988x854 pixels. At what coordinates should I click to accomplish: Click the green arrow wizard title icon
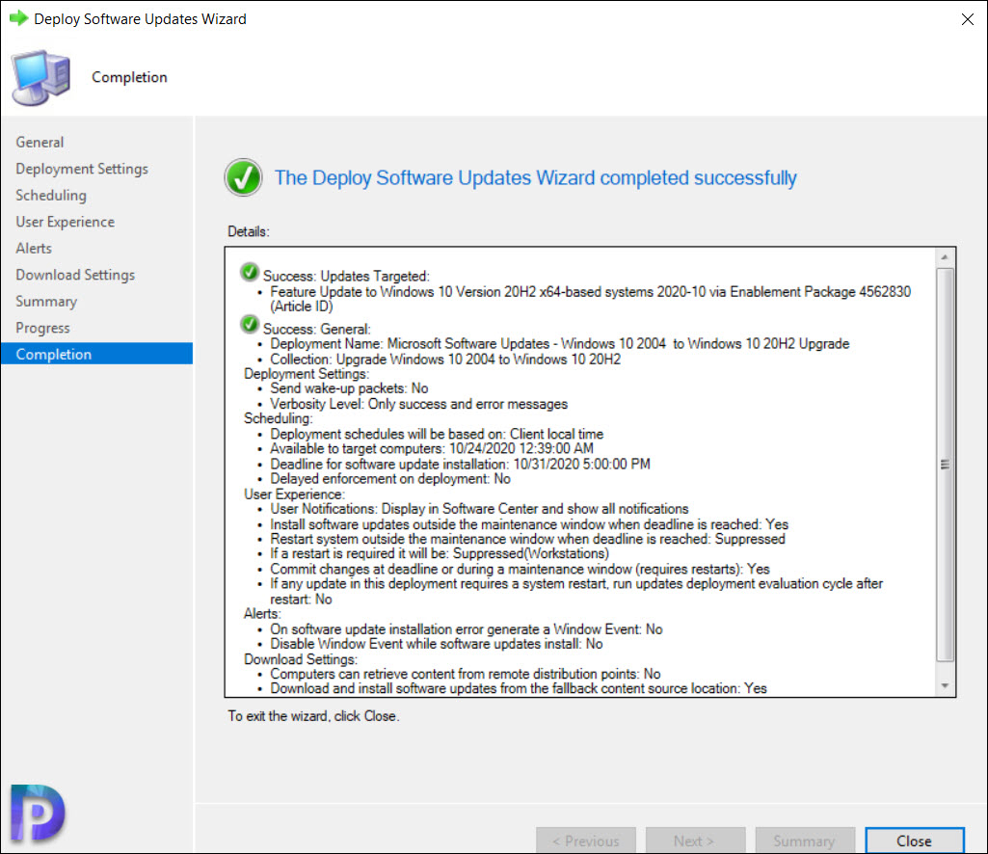click(x=19, y=18)
